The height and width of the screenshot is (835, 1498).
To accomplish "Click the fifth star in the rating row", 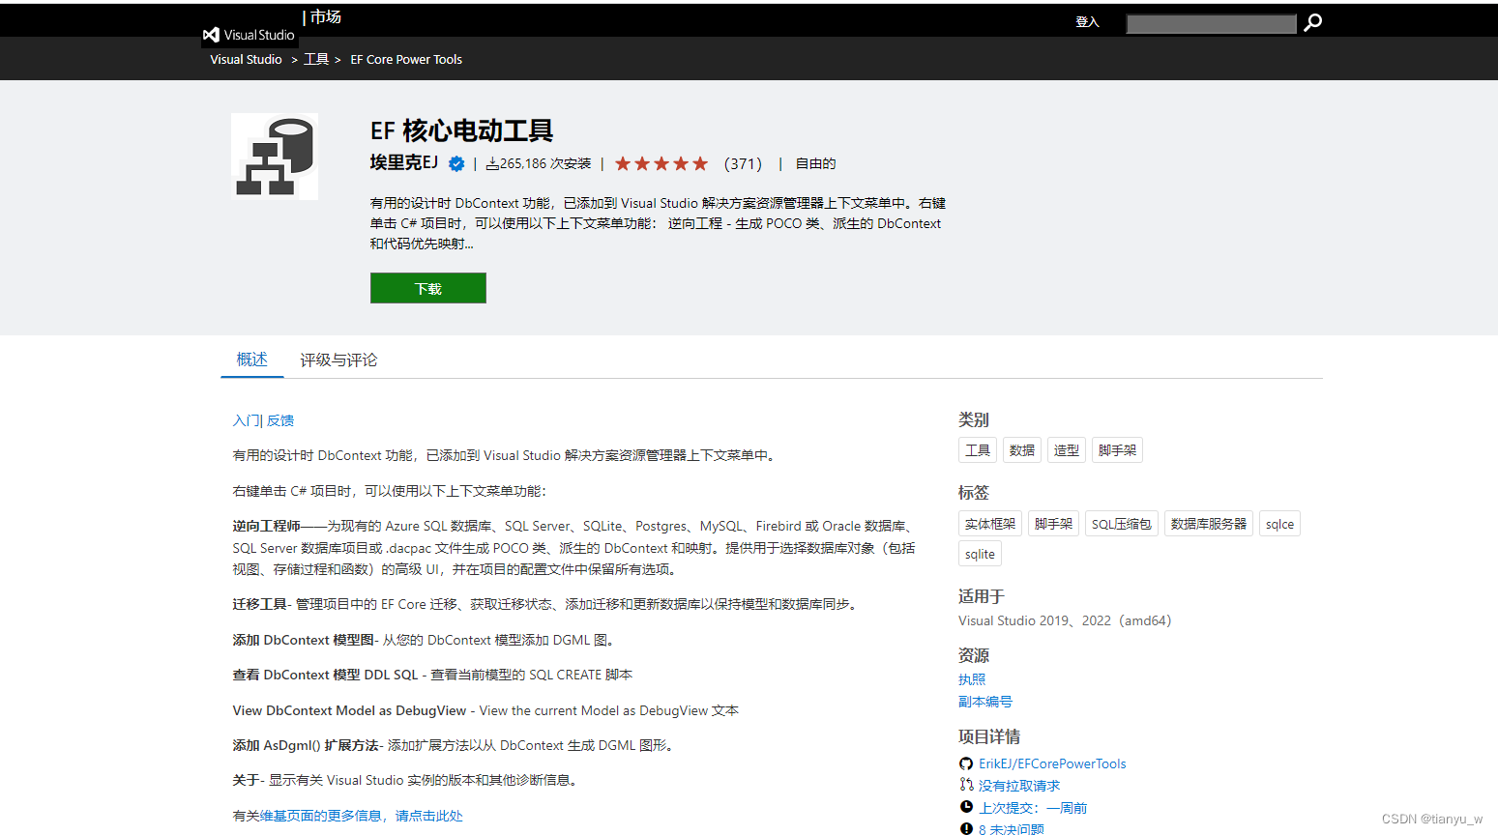I will point(699,163).
